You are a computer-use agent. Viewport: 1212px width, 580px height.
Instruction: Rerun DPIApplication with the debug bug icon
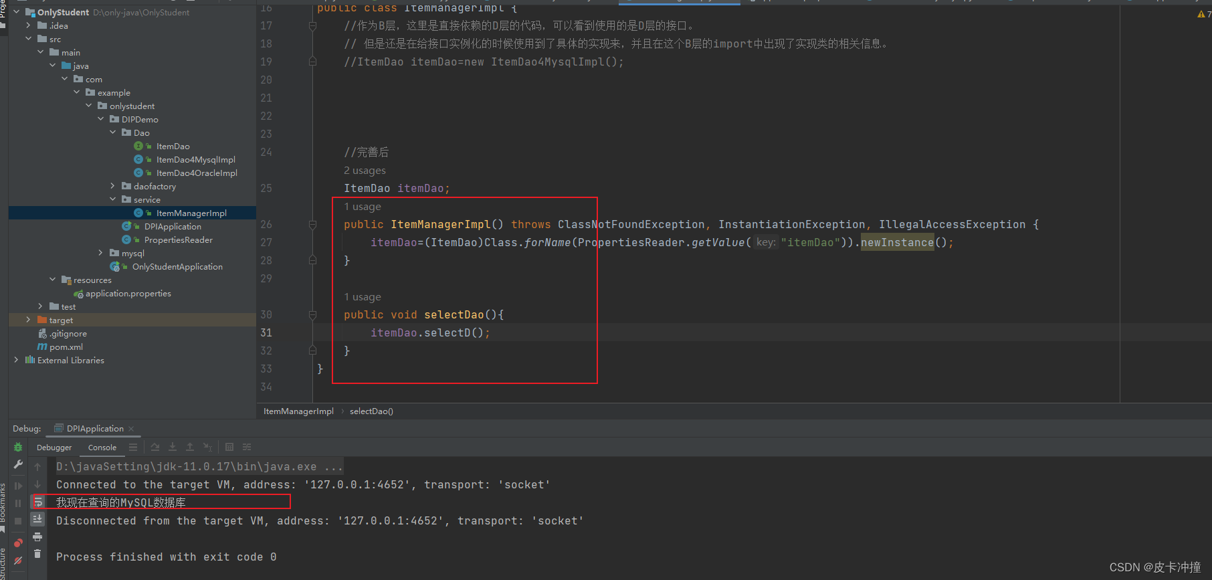click(18, 447)
